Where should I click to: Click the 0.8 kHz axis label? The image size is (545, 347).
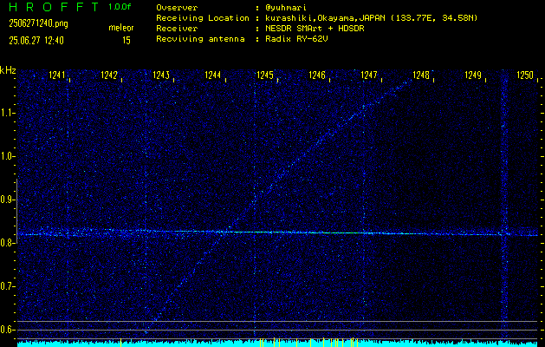pyautogui.click(x=7, y=243)
